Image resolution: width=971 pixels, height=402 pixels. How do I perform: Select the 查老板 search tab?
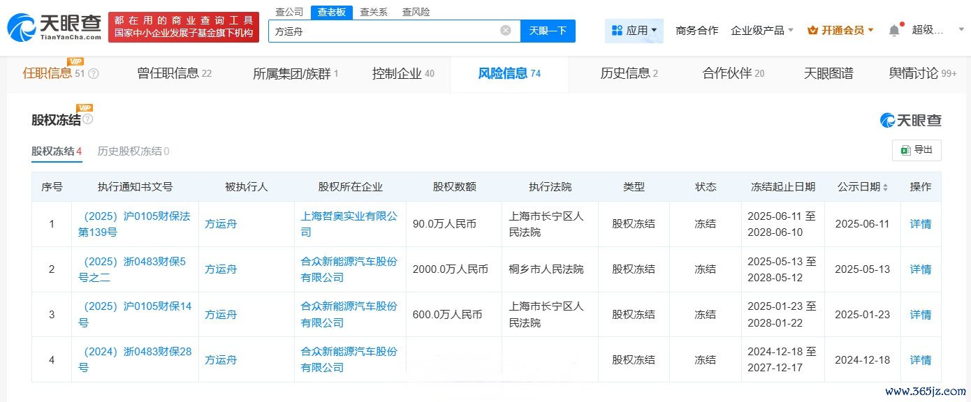330,12
